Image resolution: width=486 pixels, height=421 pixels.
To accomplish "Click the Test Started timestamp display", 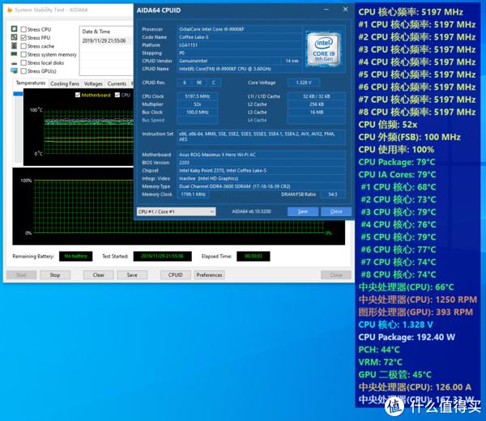I will coord(163,256).
